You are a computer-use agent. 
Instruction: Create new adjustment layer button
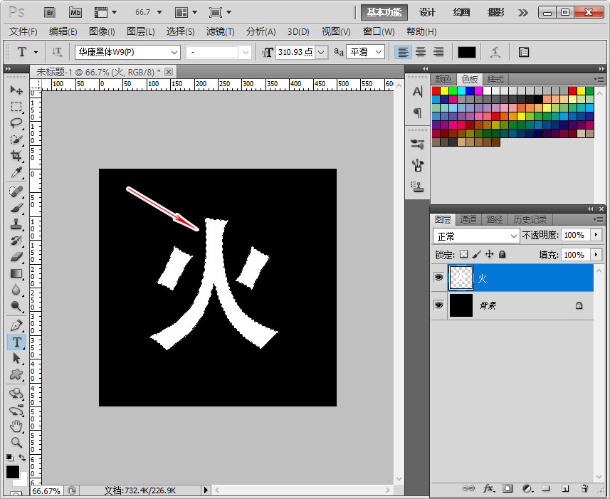tap(527, 488)
